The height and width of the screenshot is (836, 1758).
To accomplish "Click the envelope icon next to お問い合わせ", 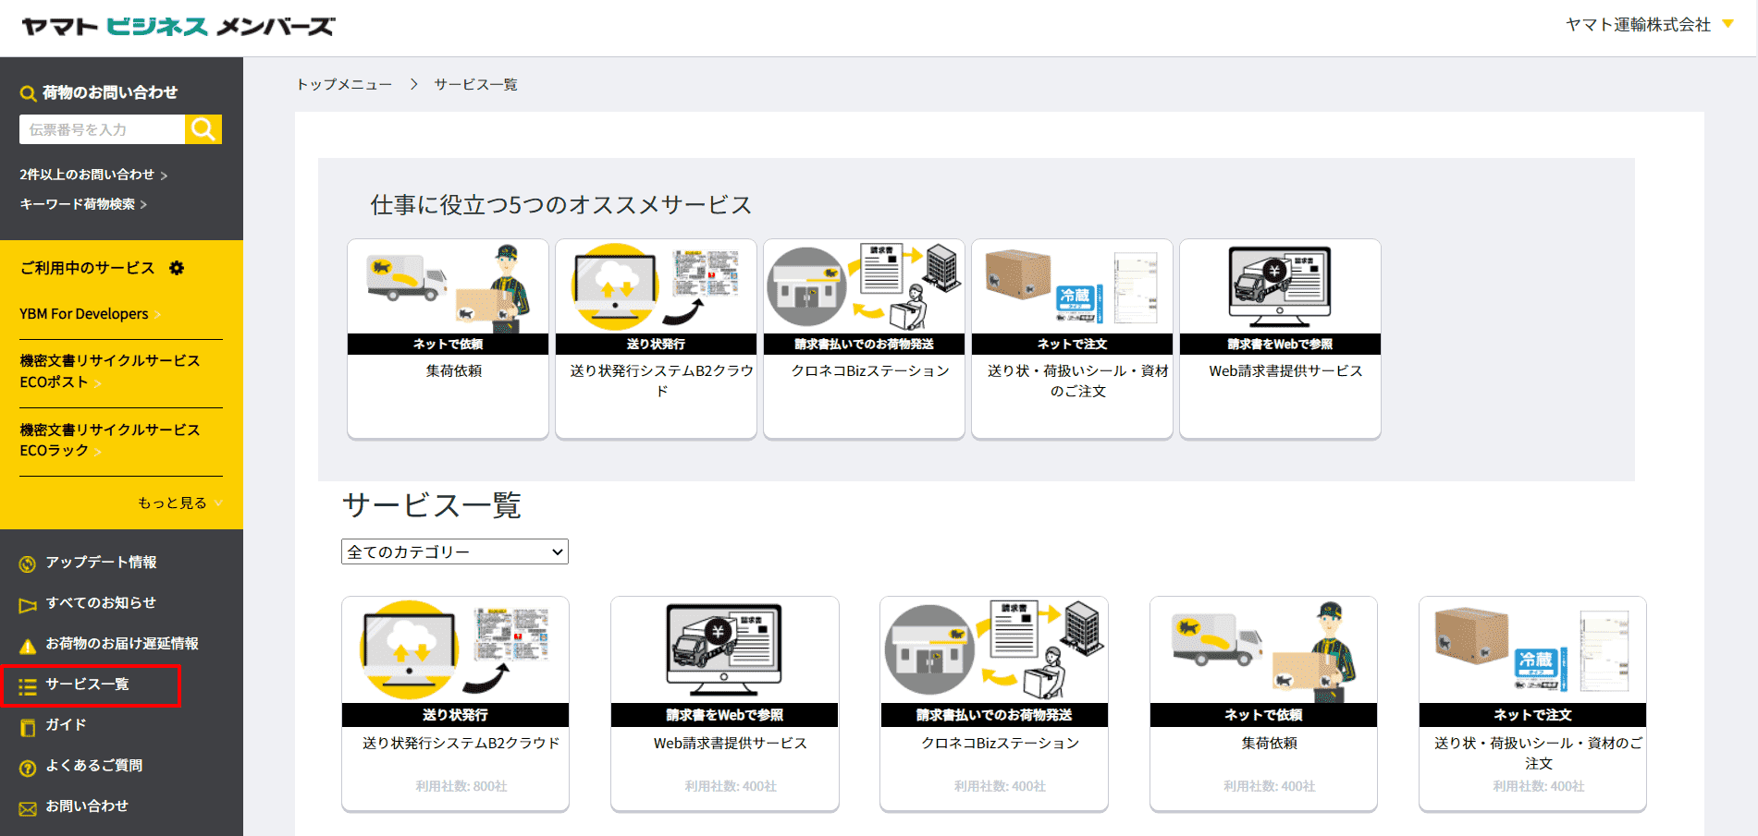I will (26, 806).
